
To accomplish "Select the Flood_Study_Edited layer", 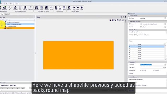I will tap(17, 26).
